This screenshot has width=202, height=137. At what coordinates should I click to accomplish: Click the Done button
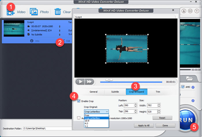pos(165,125)
